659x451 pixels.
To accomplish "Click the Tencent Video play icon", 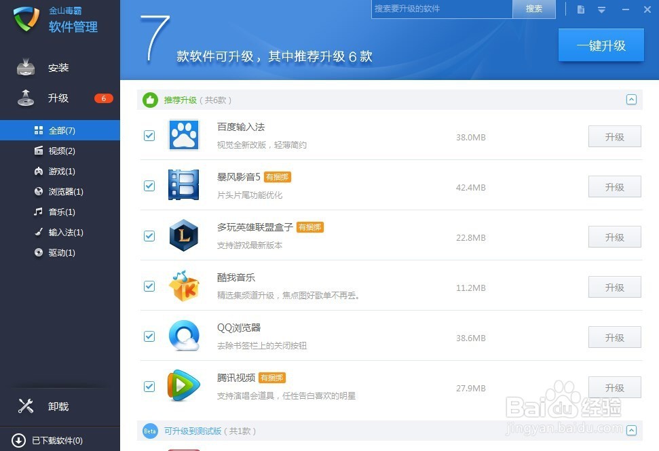I will point(184,385).
